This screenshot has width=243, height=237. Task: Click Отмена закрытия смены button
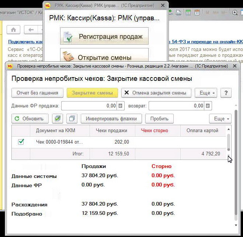(156, 93)
